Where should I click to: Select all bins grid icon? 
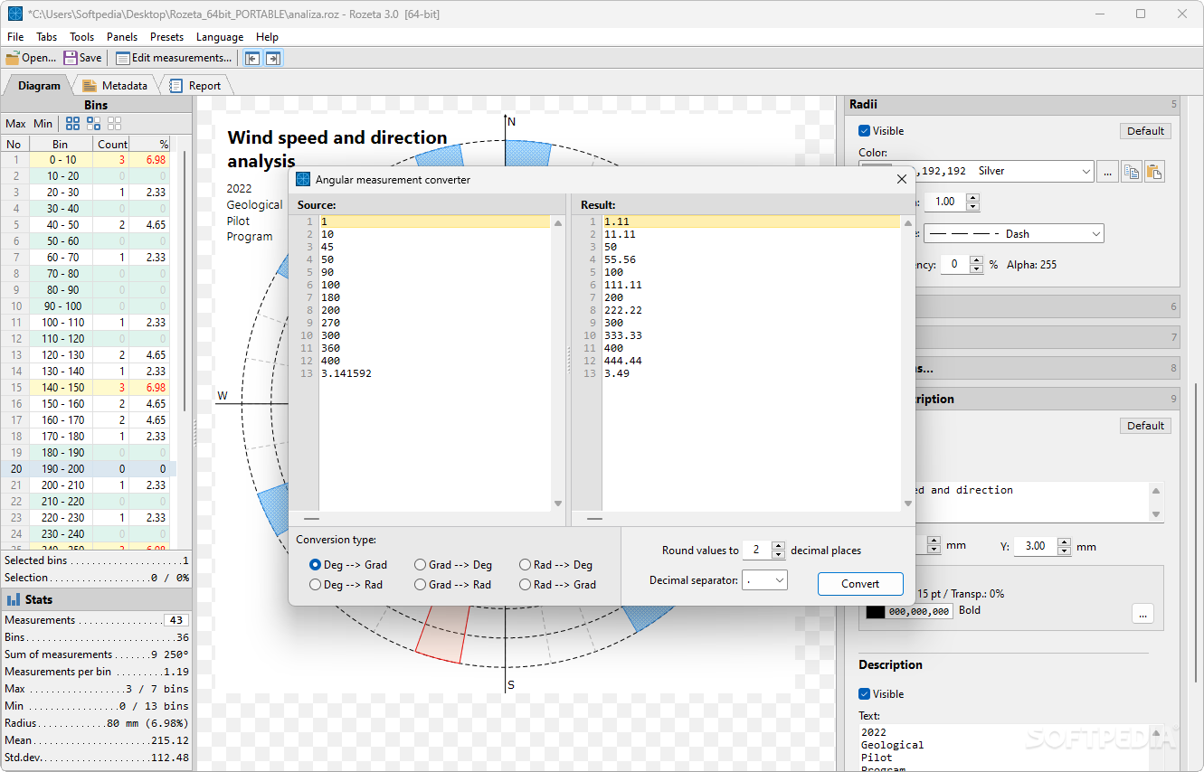[72, 124]
